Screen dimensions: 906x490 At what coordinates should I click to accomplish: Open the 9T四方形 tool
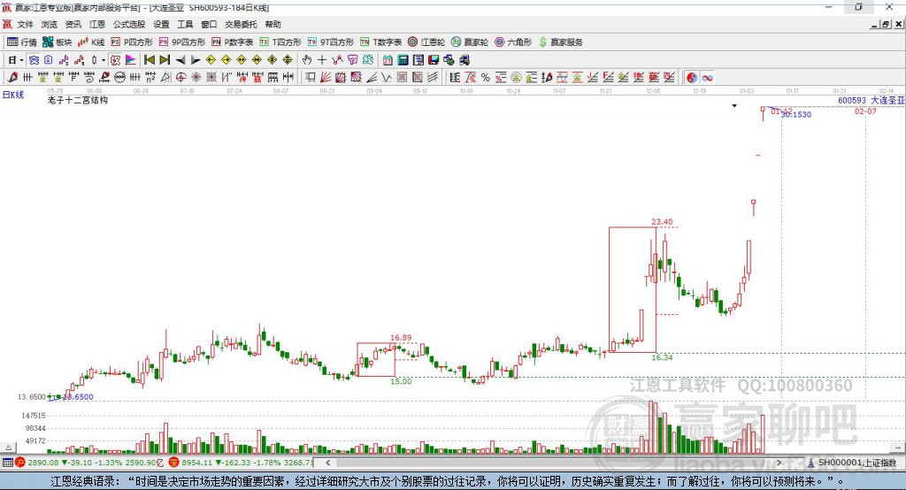pyautogui.click(x=331, y=42)
